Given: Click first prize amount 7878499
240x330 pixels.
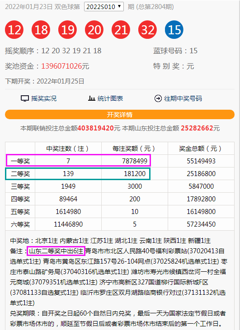Looking at the screenshot, I should pos(135,161).
